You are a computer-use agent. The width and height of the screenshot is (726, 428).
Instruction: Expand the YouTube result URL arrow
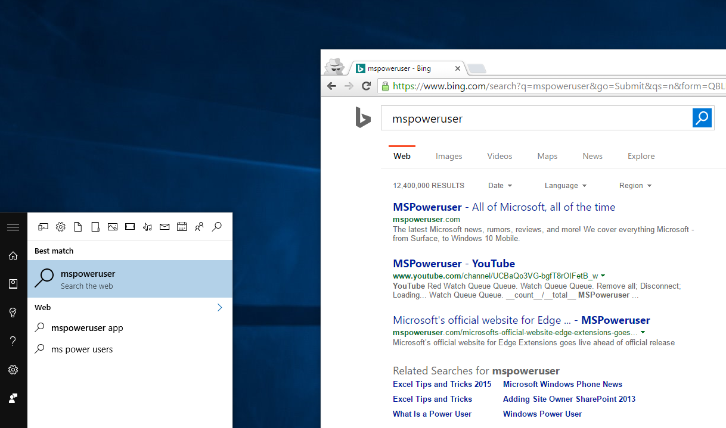coord(603,276)
